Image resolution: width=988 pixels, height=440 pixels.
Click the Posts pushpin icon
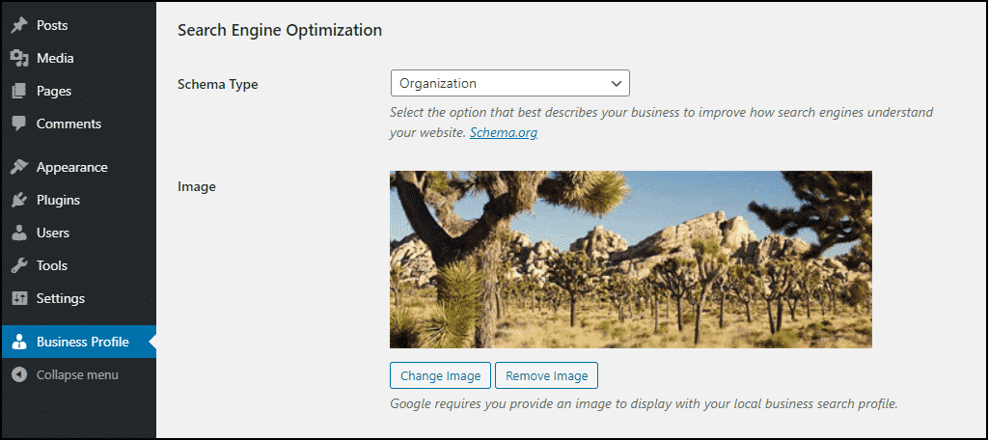19,25
